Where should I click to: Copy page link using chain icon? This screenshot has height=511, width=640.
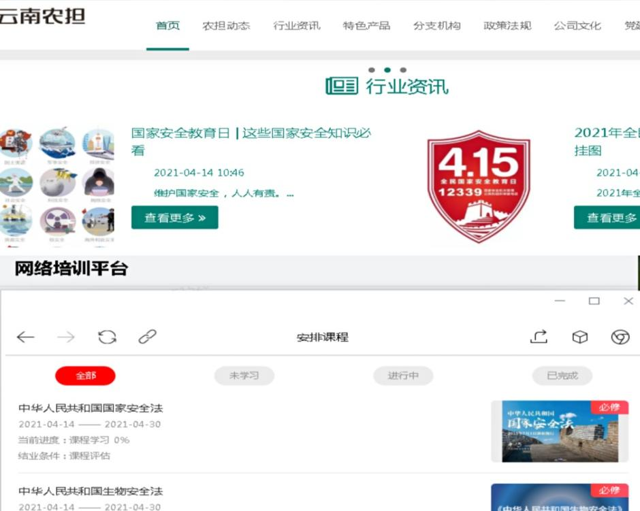click(147, 337)
